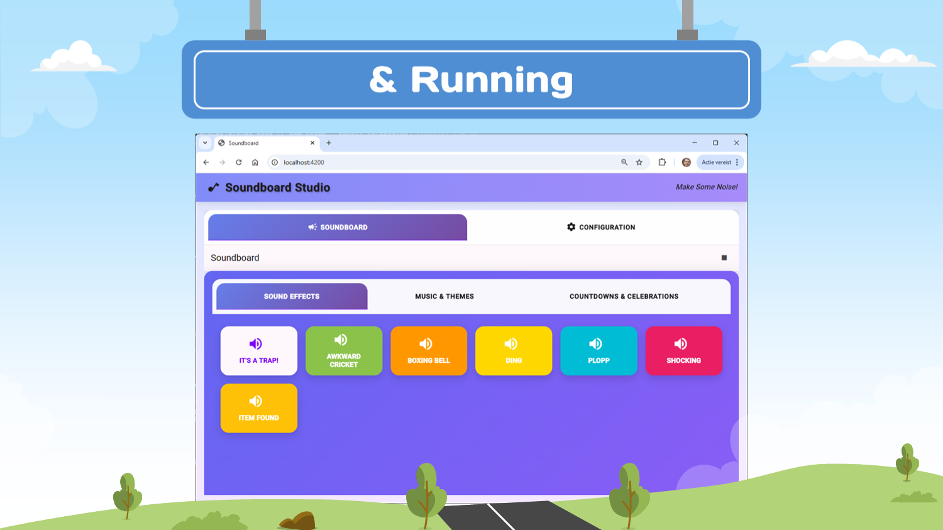Expand the tab search dropdown arrow
Viewport: 943px width, 530px height.
tap(205, 143)
